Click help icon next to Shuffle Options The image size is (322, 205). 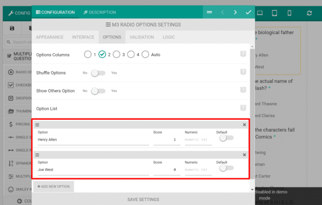pyautogui.click(x=243, y=72)
